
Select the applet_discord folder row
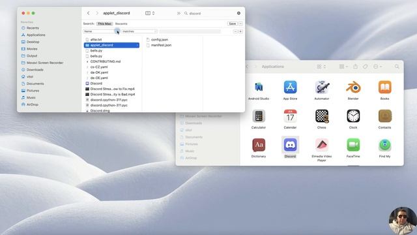tap(111, 45)
